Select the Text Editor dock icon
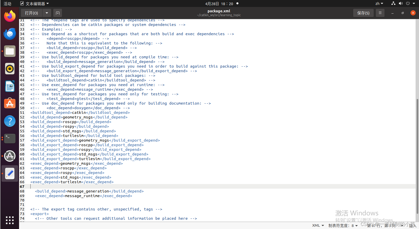419x229 pixels. coord(10,173)
